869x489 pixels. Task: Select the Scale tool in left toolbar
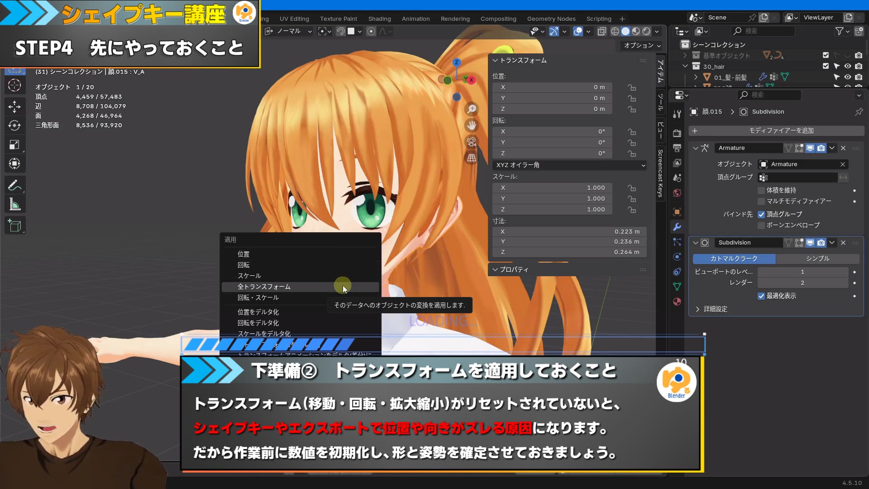pyautogui.click(x=14, y=144)
